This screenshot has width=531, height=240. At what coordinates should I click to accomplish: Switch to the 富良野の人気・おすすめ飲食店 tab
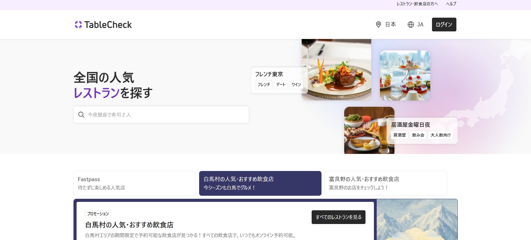tap(385, 183)
